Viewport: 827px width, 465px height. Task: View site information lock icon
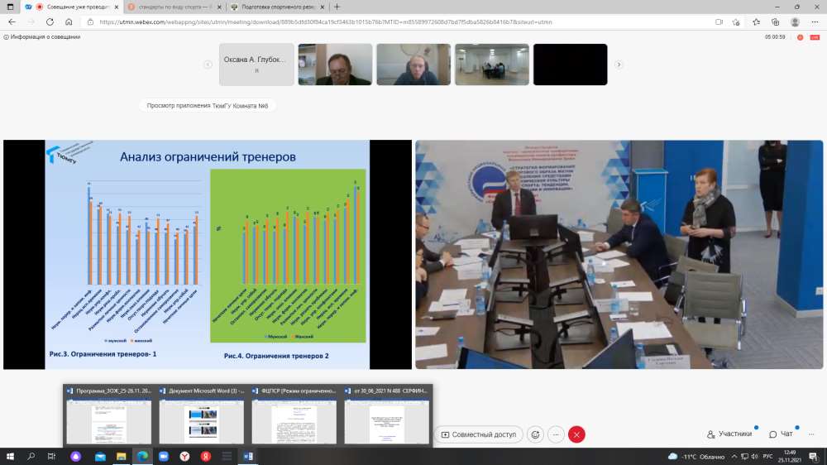pyautogui.click(x=90, y=22)
